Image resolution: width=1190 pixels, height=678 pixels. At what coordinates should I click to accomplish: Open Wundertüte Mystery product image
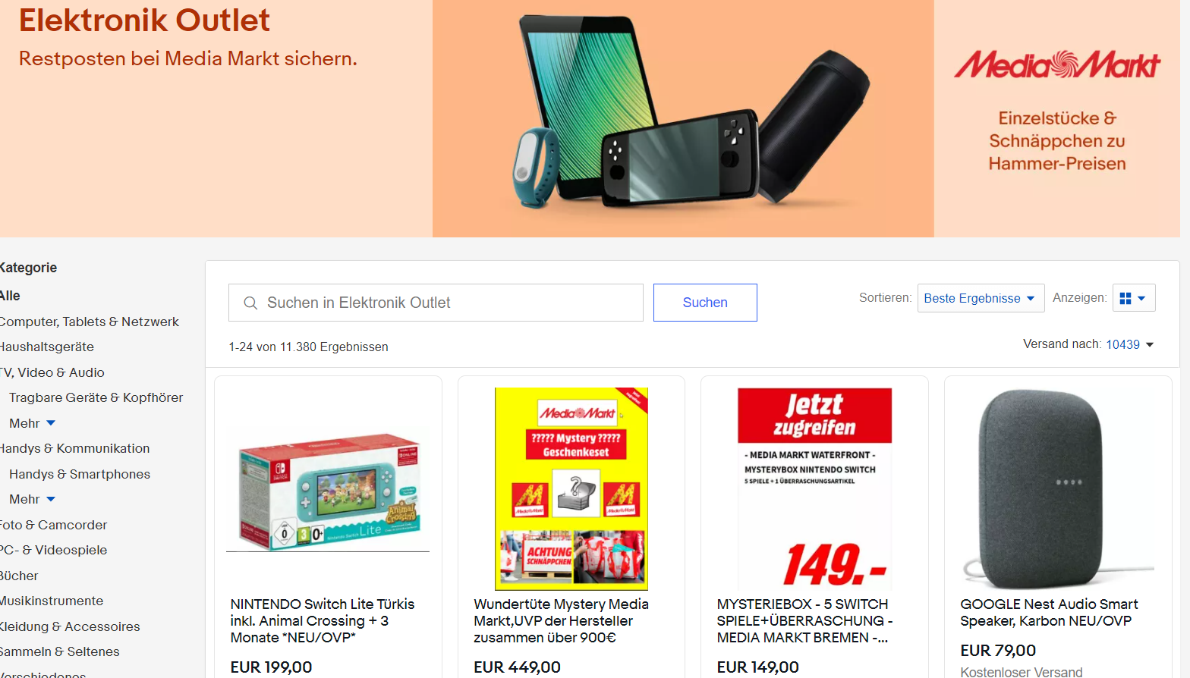click(571, 489)
